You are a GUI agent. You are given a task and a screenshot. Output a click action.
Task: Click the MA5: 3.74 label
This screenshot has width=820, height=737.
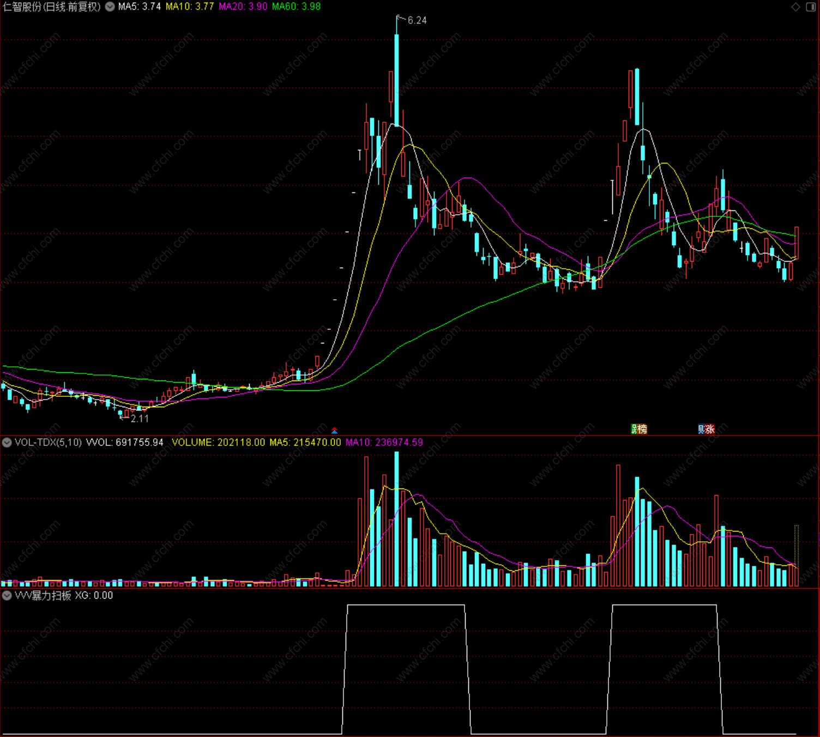(140, 7)
